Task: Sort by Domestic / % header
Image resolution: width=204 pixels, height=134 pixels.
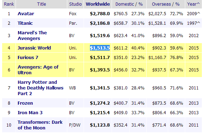Action: [x=129, y=4]
